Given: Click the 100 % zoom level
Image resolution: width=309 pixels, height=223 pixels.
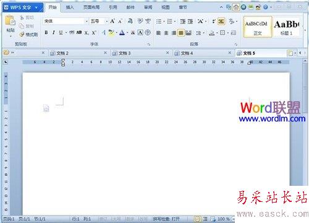Looking at the screenshot, I should [223, 219].
